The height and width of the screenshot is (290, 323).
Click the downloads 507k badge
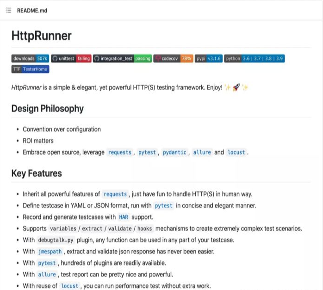pyautogui.click(x=30, y=59)
